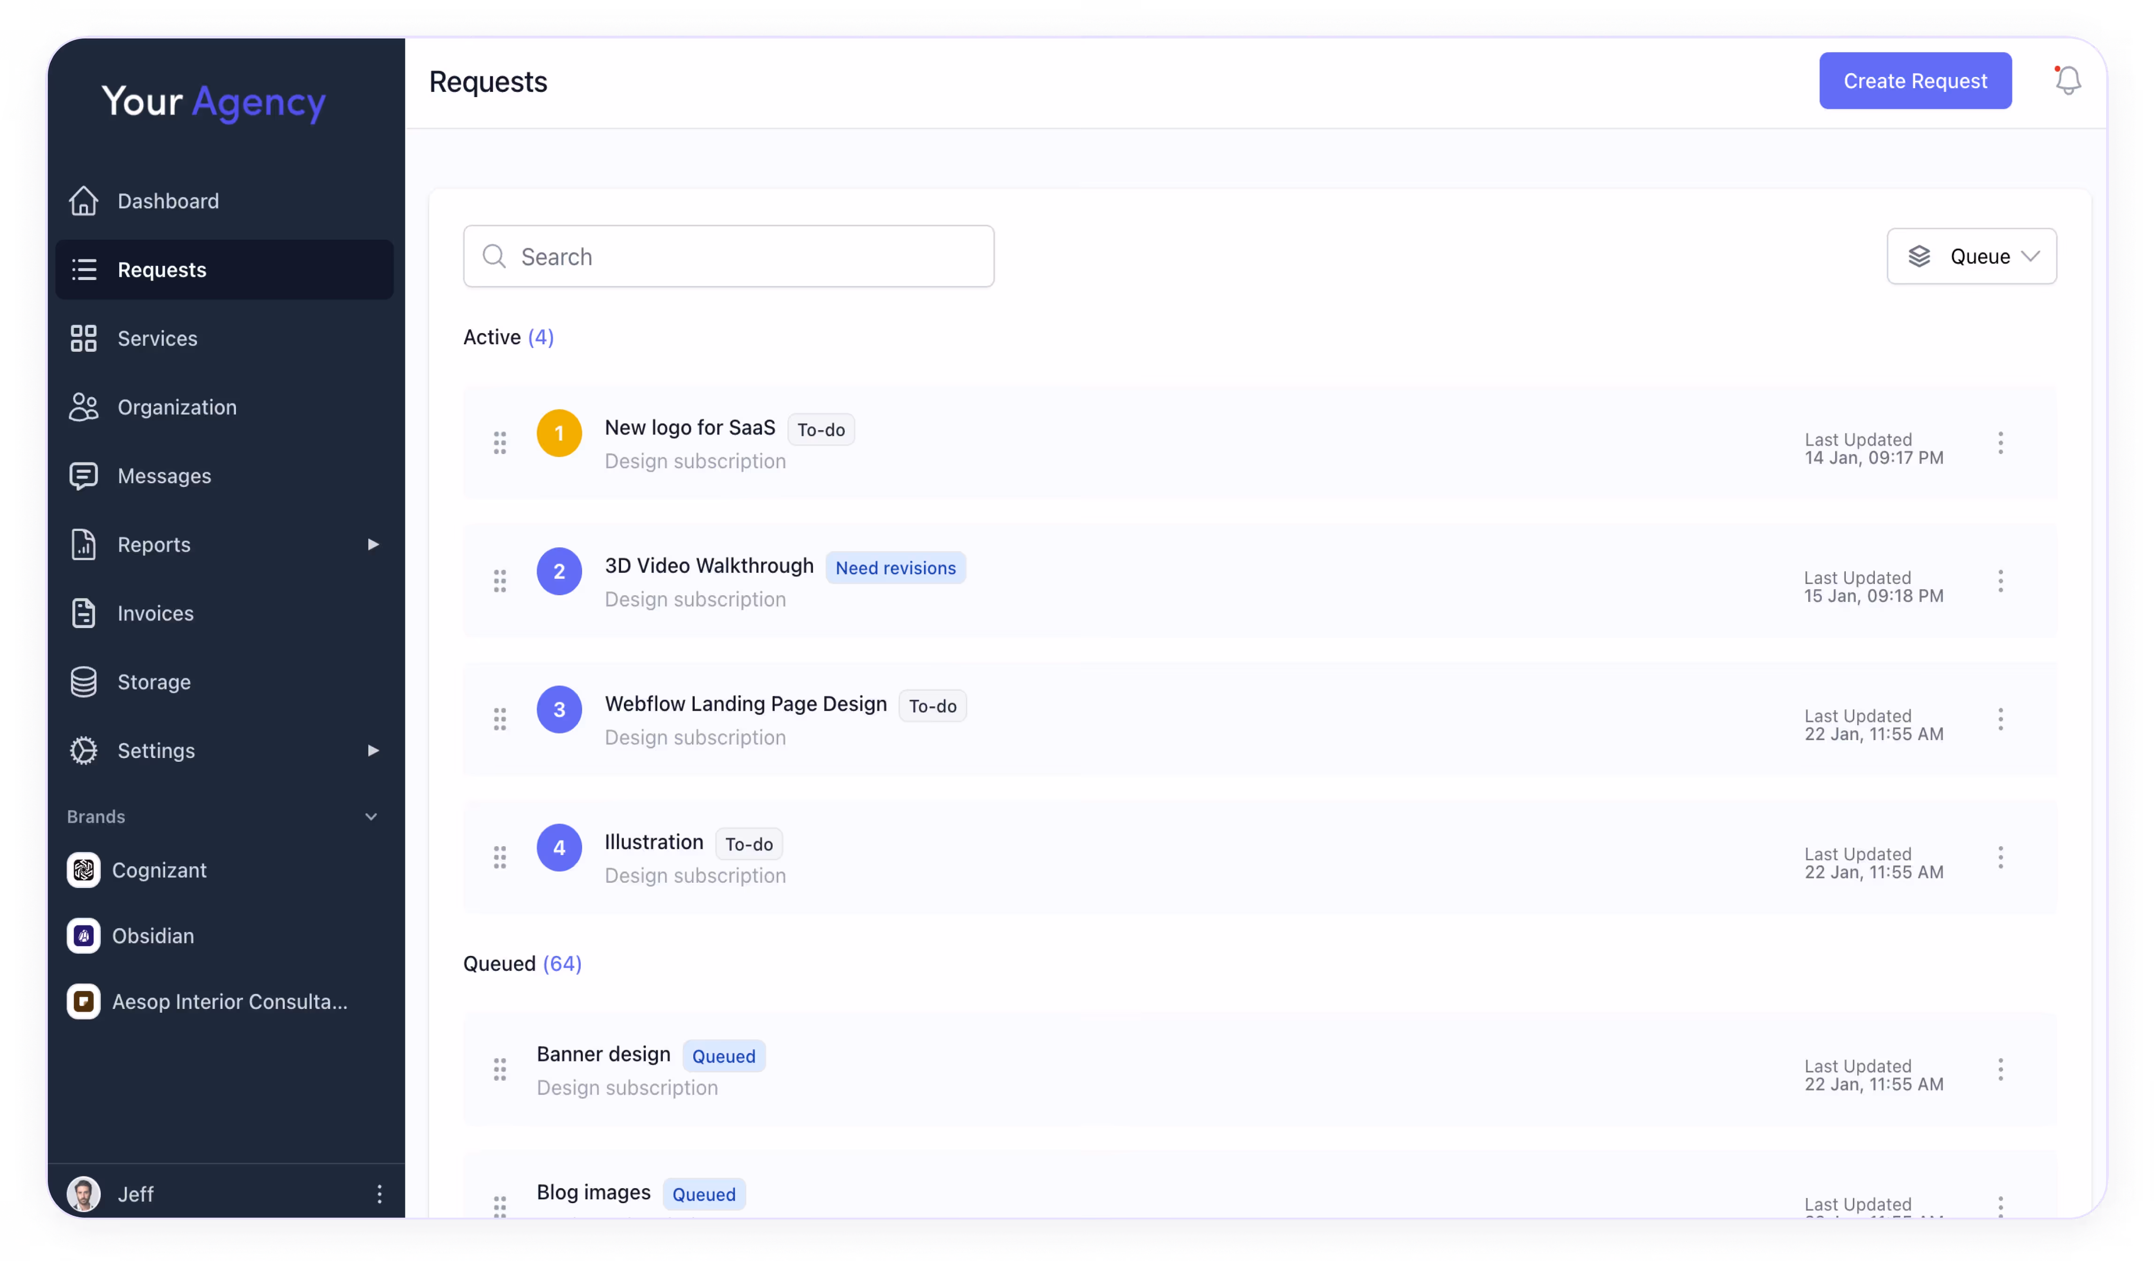Open Webflow Landing Page Design title
2154x1273 pixels.
coord(745,704)
